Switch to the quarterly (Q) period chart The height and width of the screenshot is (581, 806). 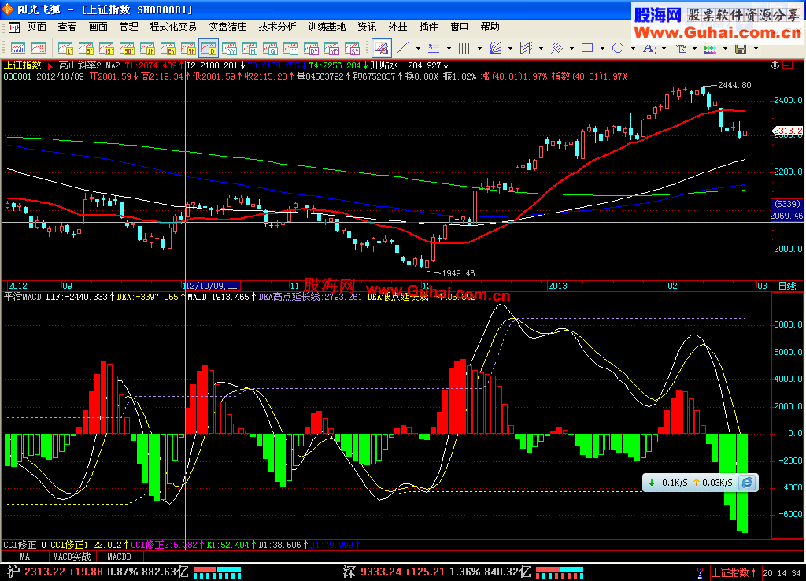click(271, 48)
